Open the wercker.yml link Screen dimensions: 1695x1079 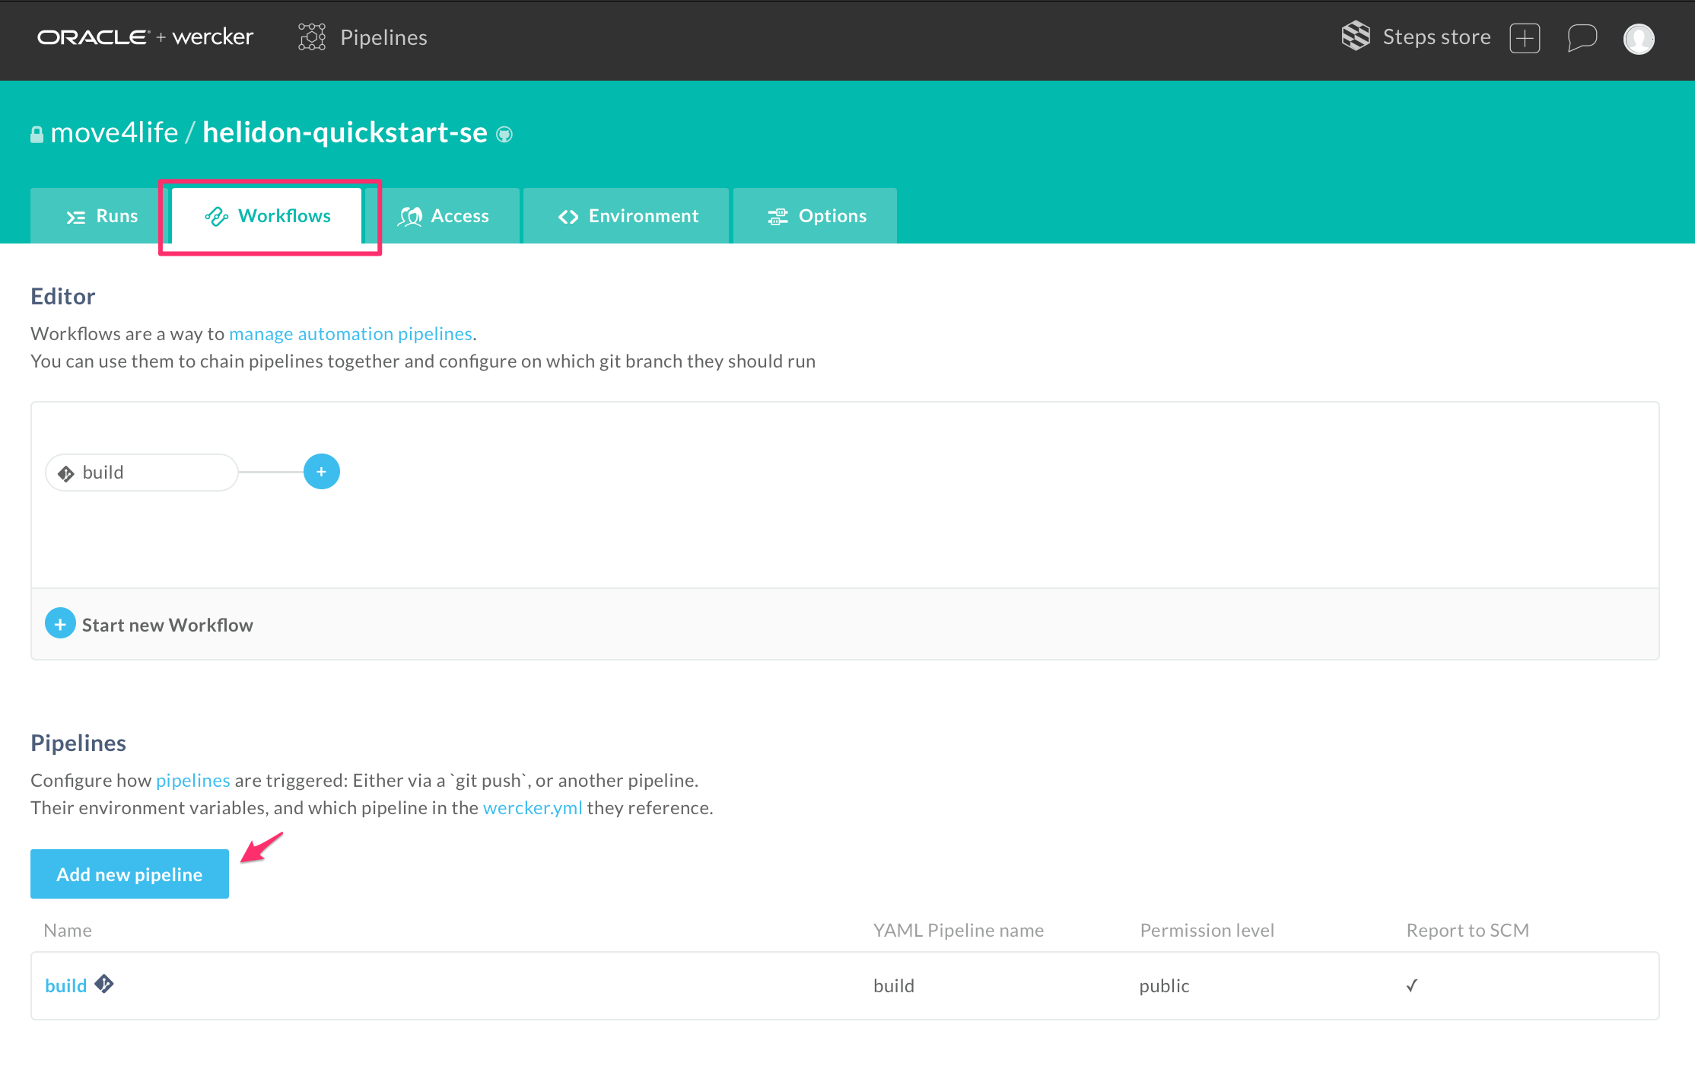532,808
